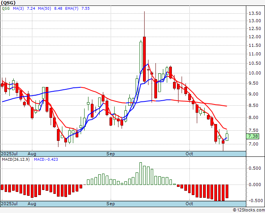Click Oct on the price chart time axis
This screenshot has width=265, height=213.
click(189, 154)
